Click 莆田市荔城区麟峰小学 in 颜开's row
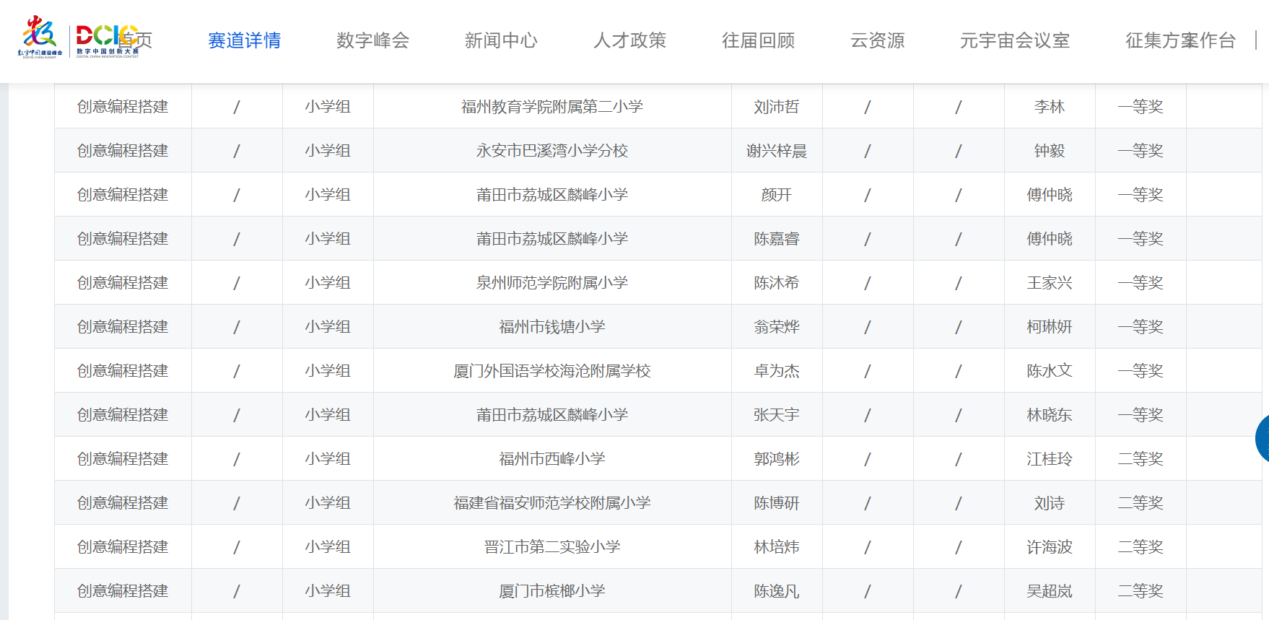This screenshot has height=620, width=1269. (552, 195)
